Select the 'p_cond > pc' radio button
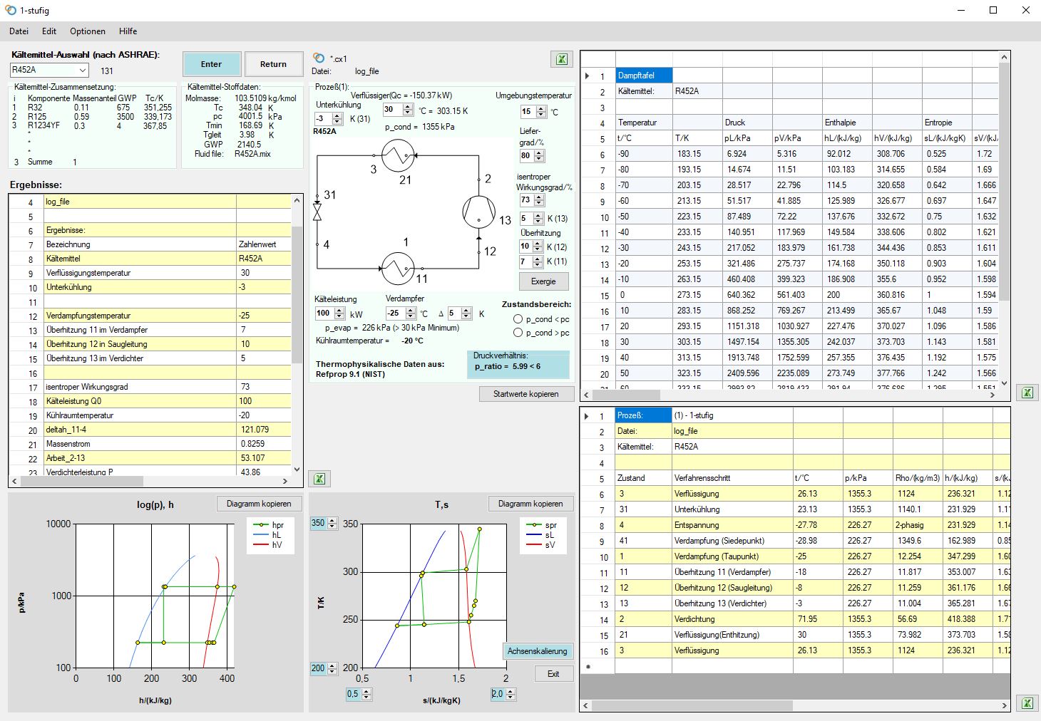Screen dimensions: 1041x721 [518, 333]
